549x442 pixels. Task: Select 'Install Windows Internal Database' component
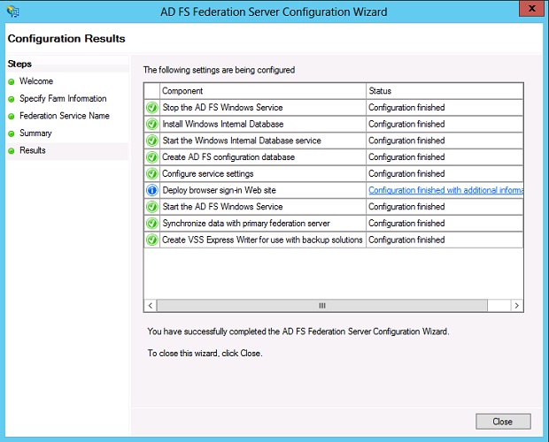pyautogui.click(x=222, y=124)
